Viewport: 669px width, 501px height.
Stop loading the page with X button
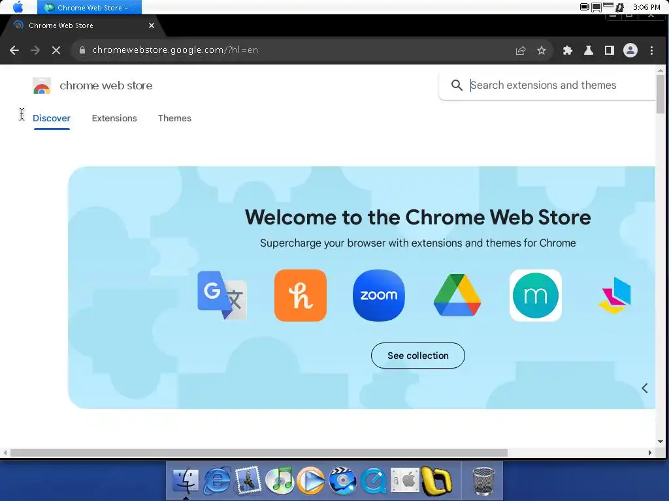coord(56,50)
